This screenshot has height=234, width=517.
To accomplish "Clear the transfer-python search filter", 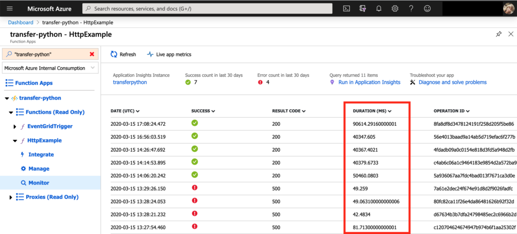I will pyautogui.click(x=92, y=54).
